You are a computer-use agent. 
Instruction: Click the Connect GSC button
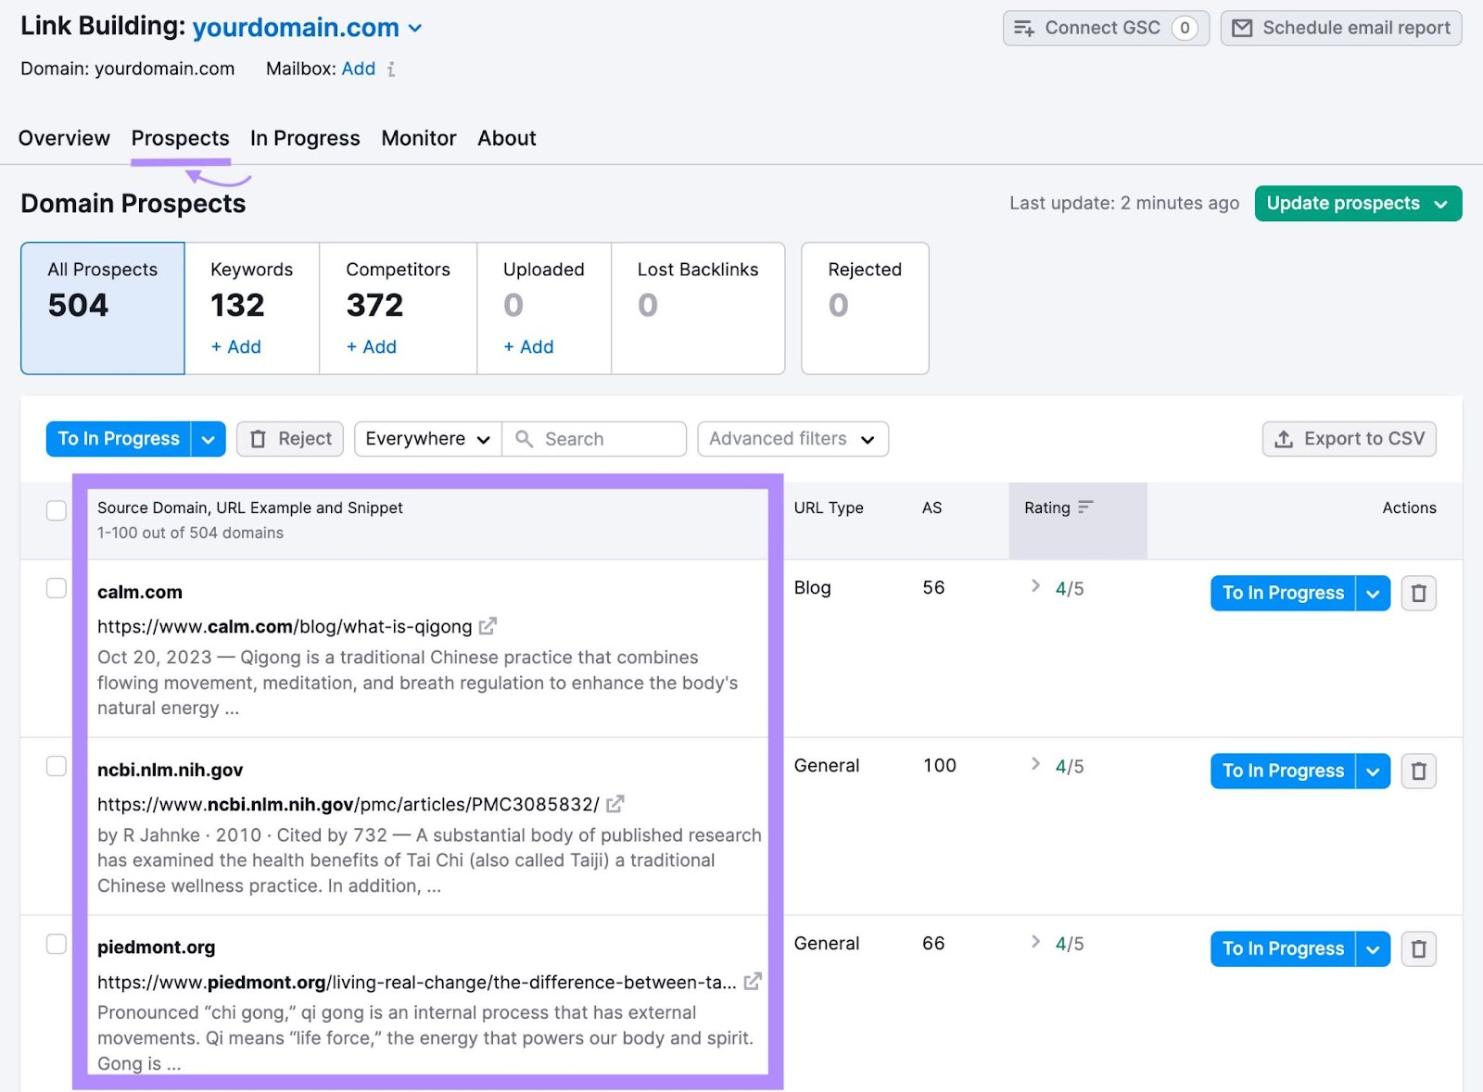pyautogui.click(x=1106, y=29)
